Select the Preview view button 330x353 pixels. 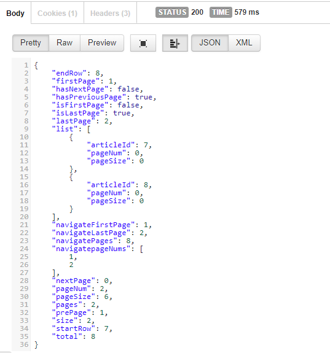[x=102, y=43]
